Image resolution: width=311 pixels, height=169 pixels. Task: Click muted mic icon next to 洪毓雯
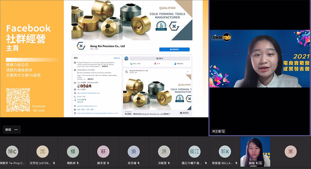click(169, 163)
